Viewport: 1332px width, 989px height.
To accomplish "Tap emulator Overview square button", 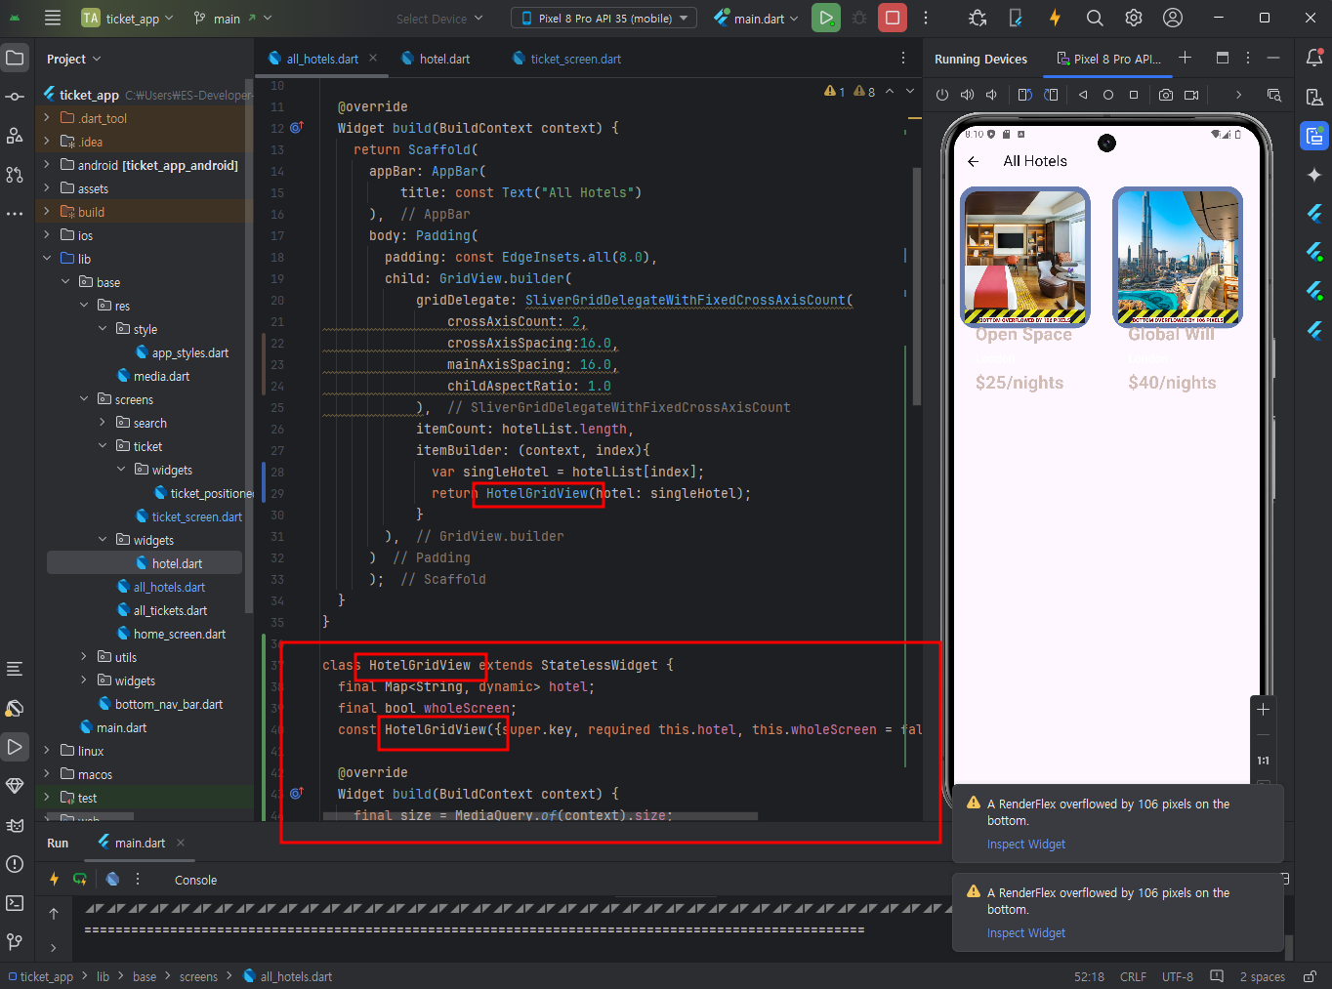I will click(x=1134, y=95).
